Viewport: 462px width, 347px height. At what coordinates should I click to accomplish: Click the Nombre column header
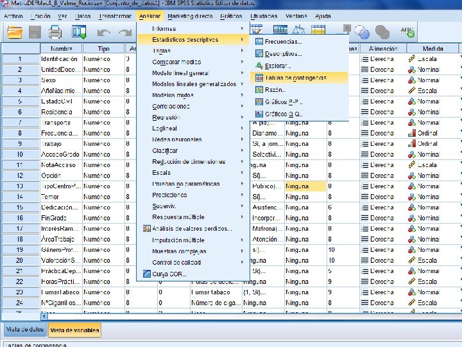pos(62,48)
